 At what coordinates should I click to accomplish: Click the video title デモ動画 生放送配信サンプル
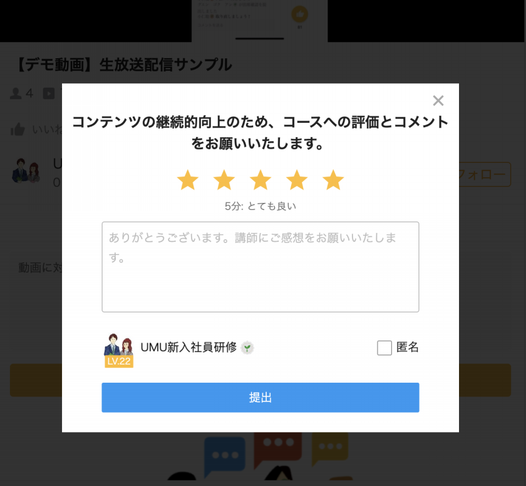point(124,65)
